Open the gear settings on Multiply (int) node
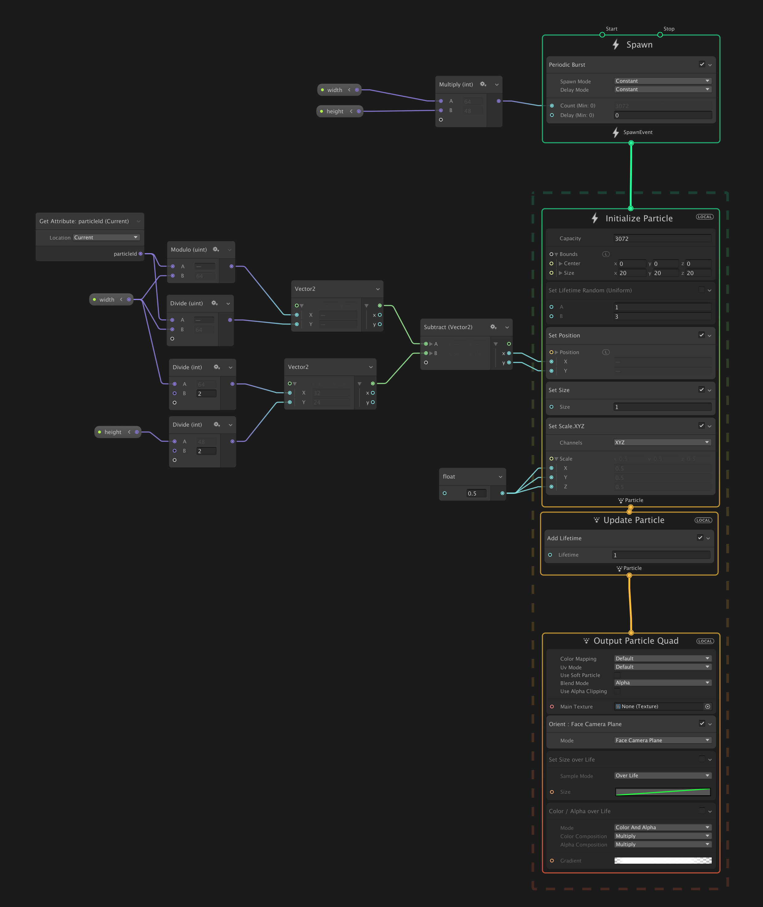763x907 pixels. tap(483, 84)
